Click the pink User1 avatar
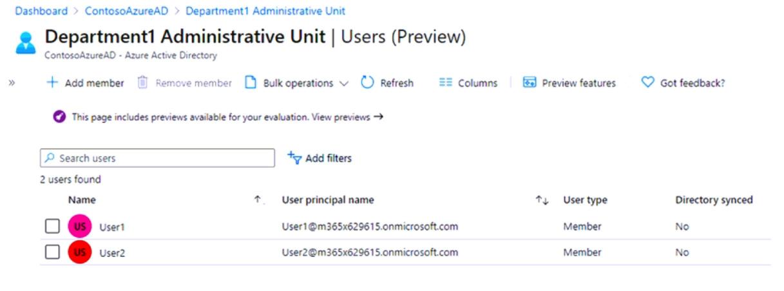The height and width of the screenshot is (291, 784). click(x=80, y=227)
